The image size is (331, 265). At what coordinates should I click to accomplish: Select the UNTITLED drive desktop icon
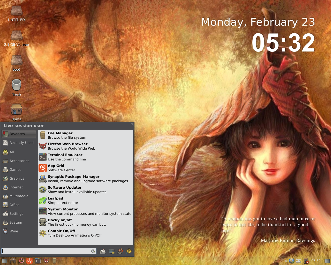point(17,13)
